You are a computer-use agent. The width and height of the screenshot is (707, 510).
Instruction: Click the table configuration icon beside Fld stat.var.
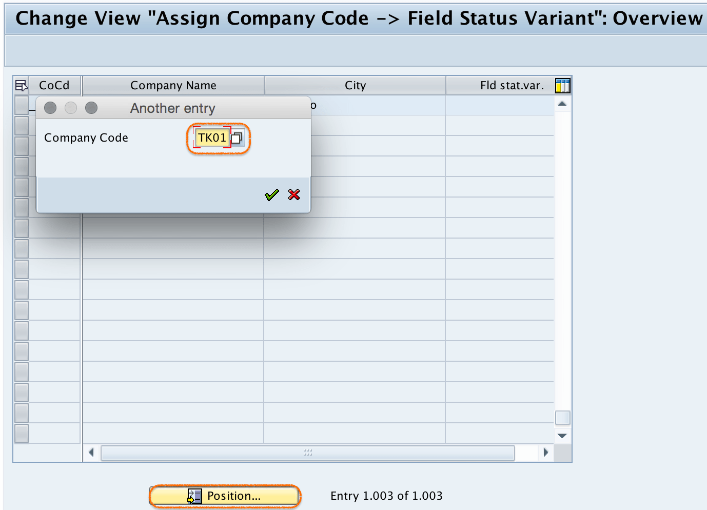pos(562,85)
